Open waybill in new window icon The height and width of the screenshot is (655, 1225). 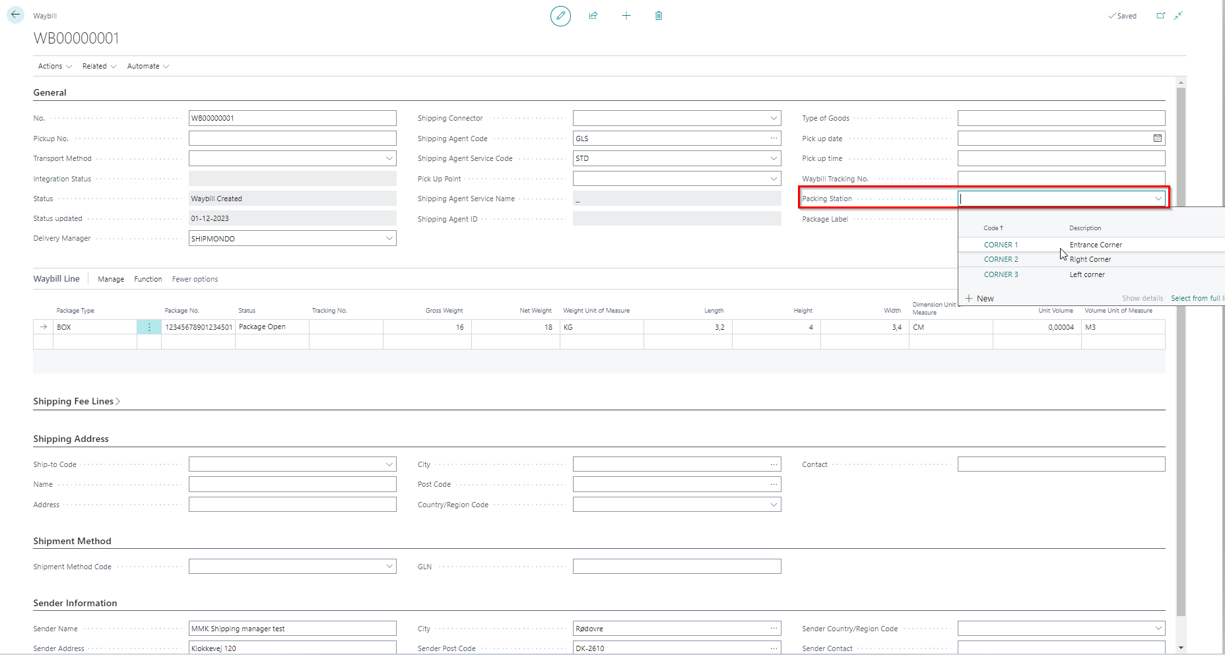pos(1161,16)
